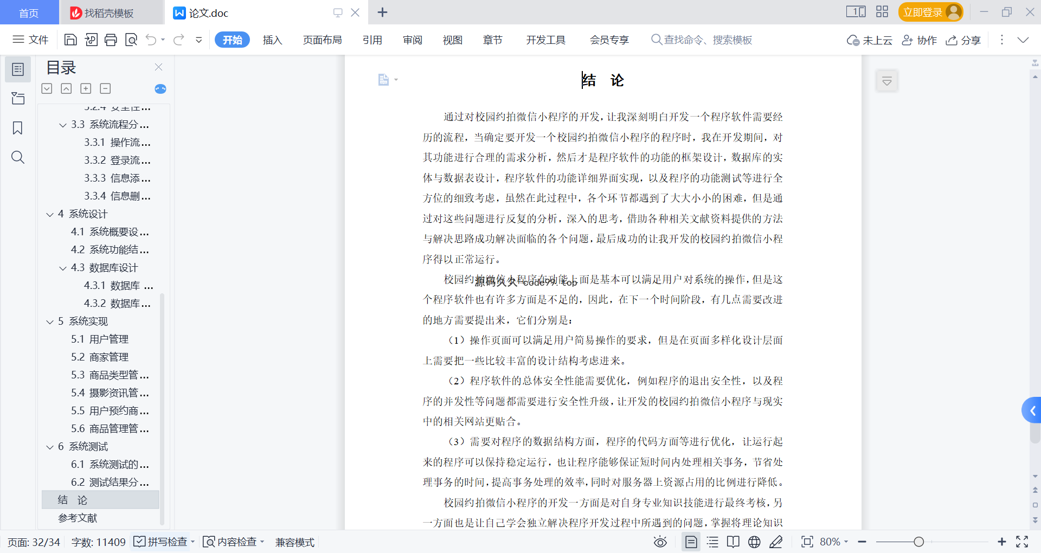Collapse the 4 系统设计 tree node

[50, 214]
